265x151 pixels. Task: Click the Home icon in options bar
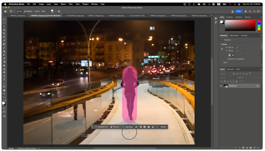point(5,11)
